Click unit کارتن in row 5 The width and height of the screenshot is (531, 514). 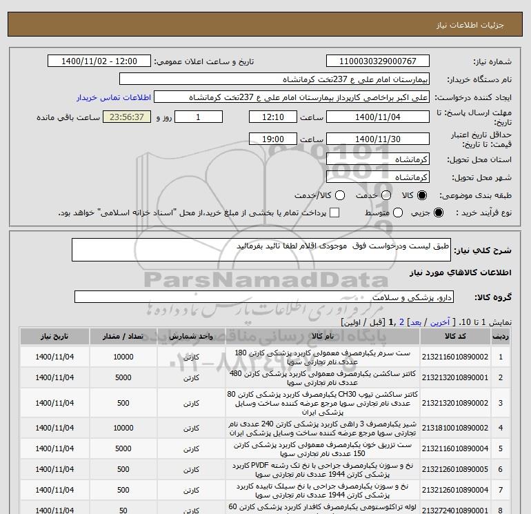pos(191,448)
